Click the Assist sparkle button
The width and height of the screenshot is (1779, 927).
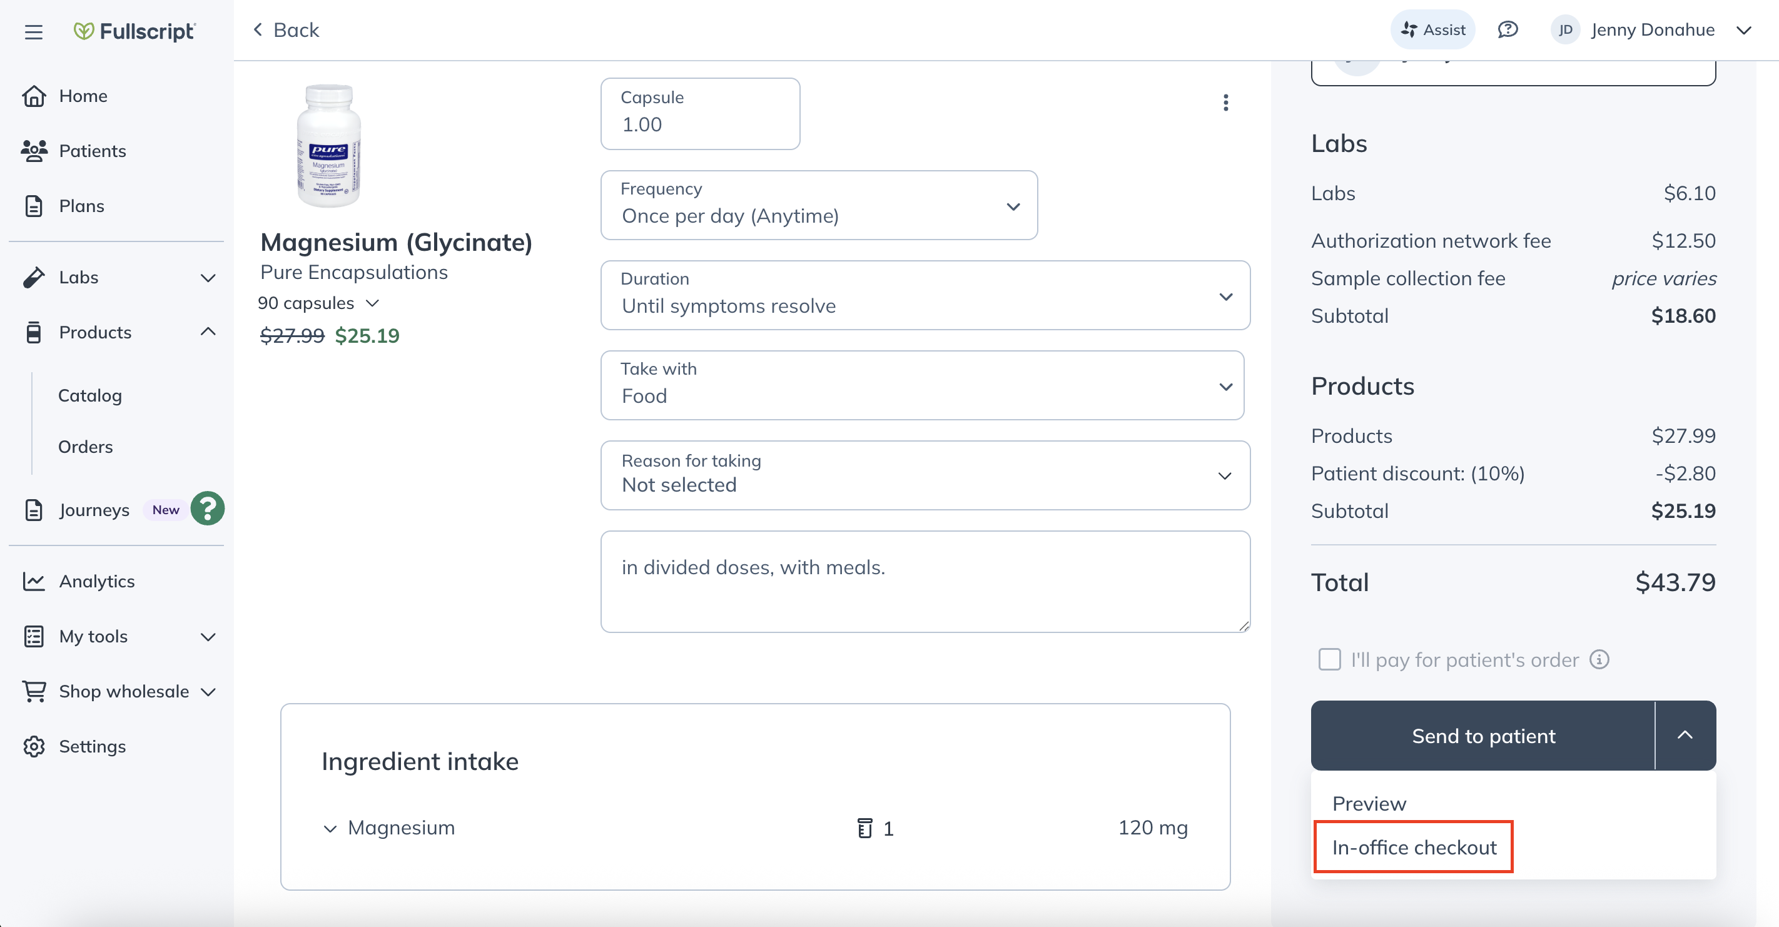click(1432, 29)
